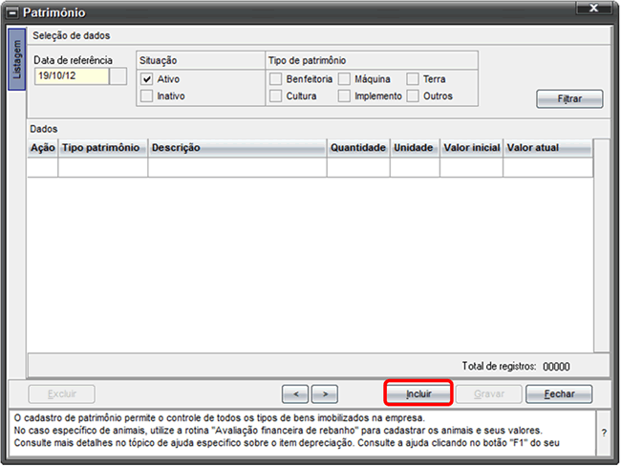Check the Máquina patrimony type
The width and height of the screenshot is (621, 467).
point(344,79)
